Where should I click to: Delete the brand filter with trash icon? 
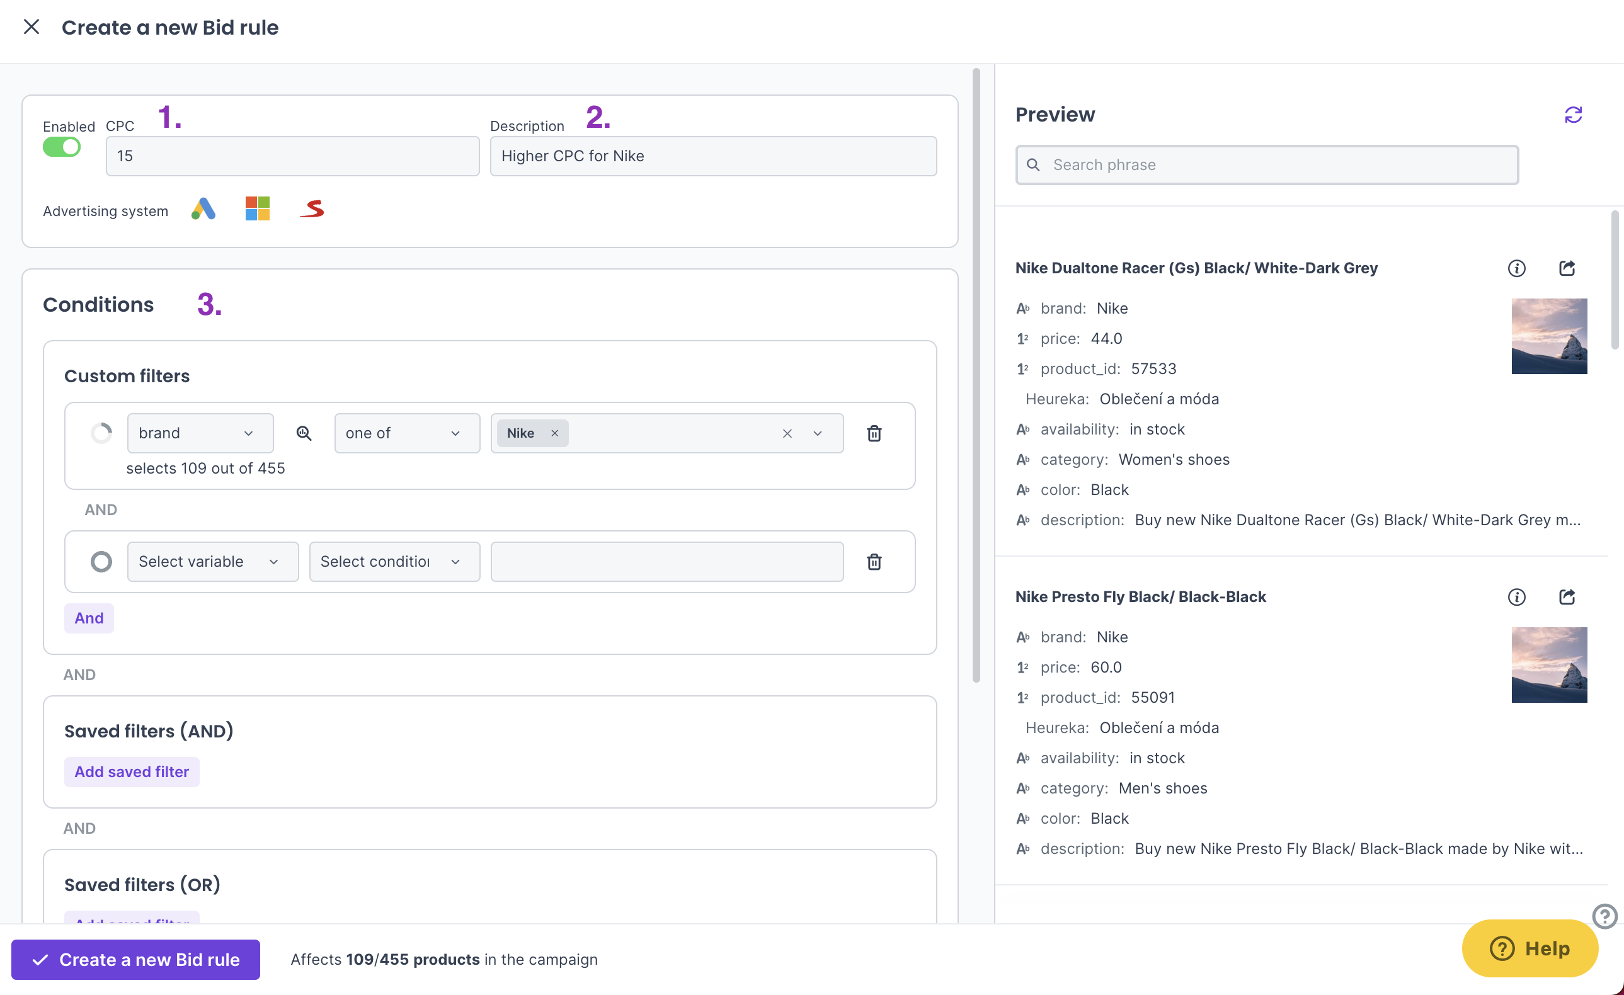pyautogui.click(x=874, y=433)
